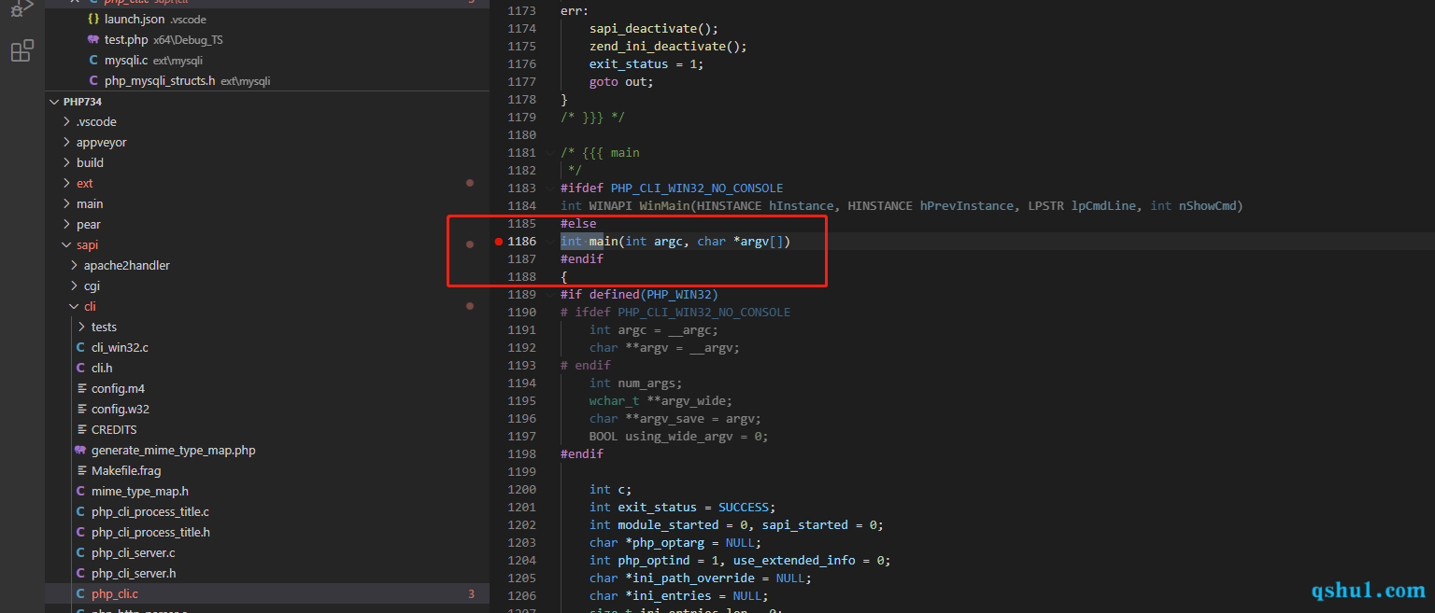The width and height of the screenshot is (1435, 613).
Task: Click 'wchar_t **argv_wide;' declaration
Action: (661, 401)
